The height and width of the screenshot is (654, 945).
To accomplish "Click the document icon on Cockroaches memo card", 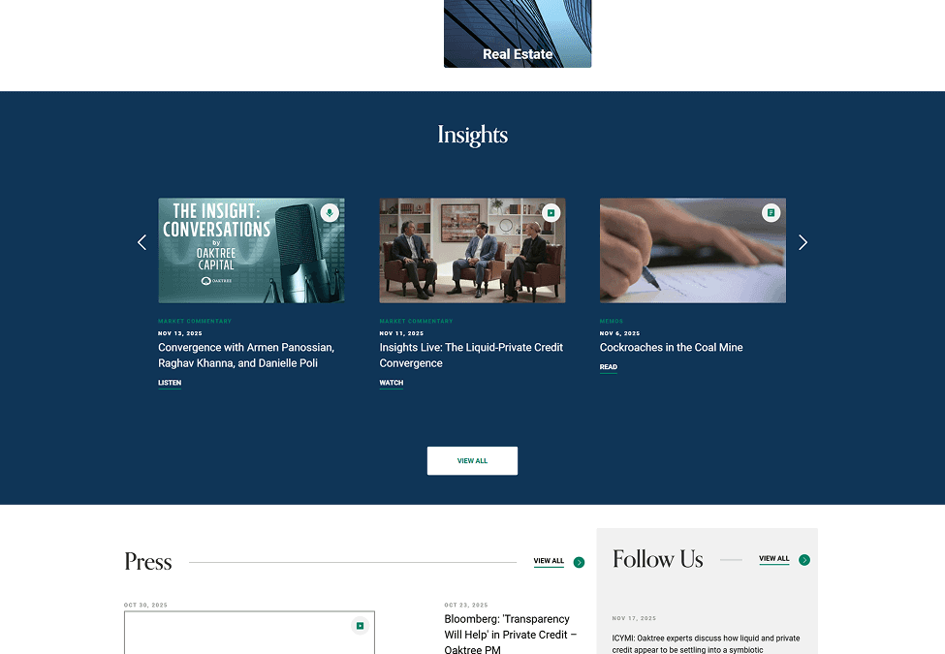I will [x=771, y=212].
